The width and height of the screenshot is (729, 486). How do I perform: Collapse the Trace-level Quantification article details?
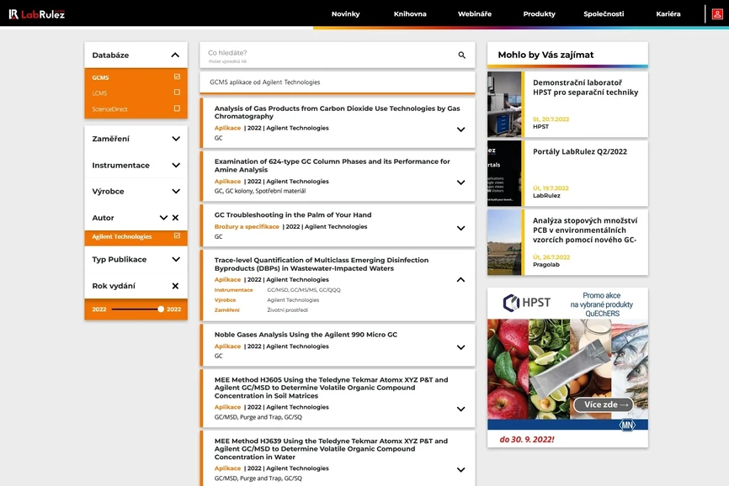tap(460, 280)
